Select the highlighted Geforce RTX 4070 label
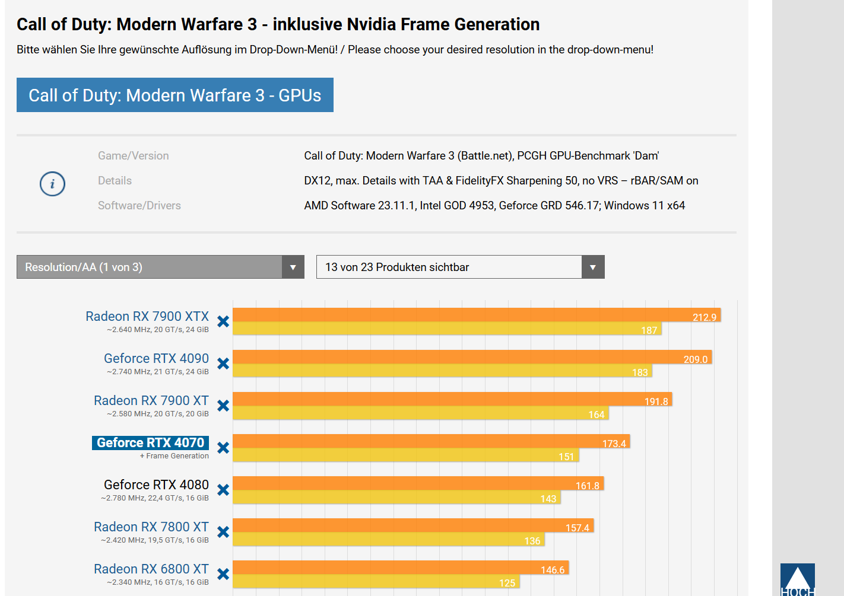 [x=151, y=443]
